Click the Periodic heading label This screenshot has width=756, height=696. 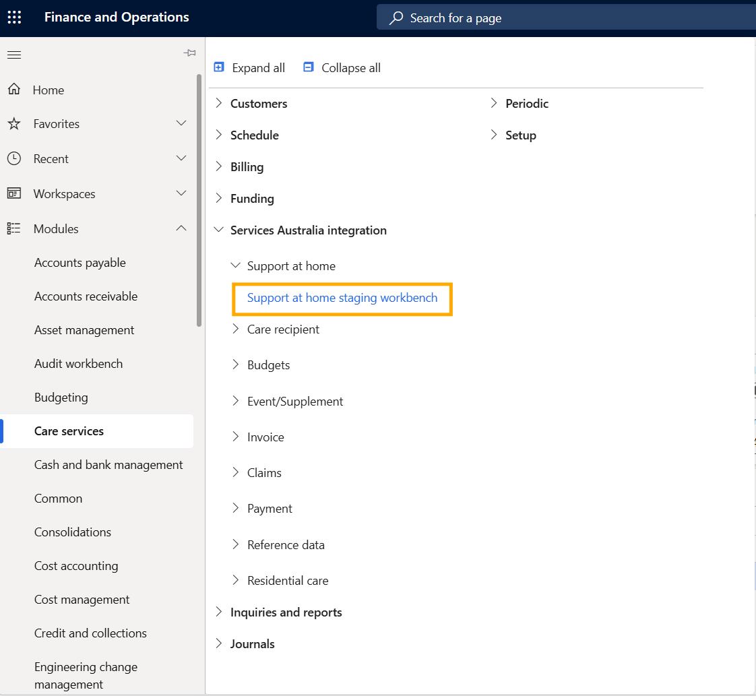pyautogui.click(x=527, y=104)
